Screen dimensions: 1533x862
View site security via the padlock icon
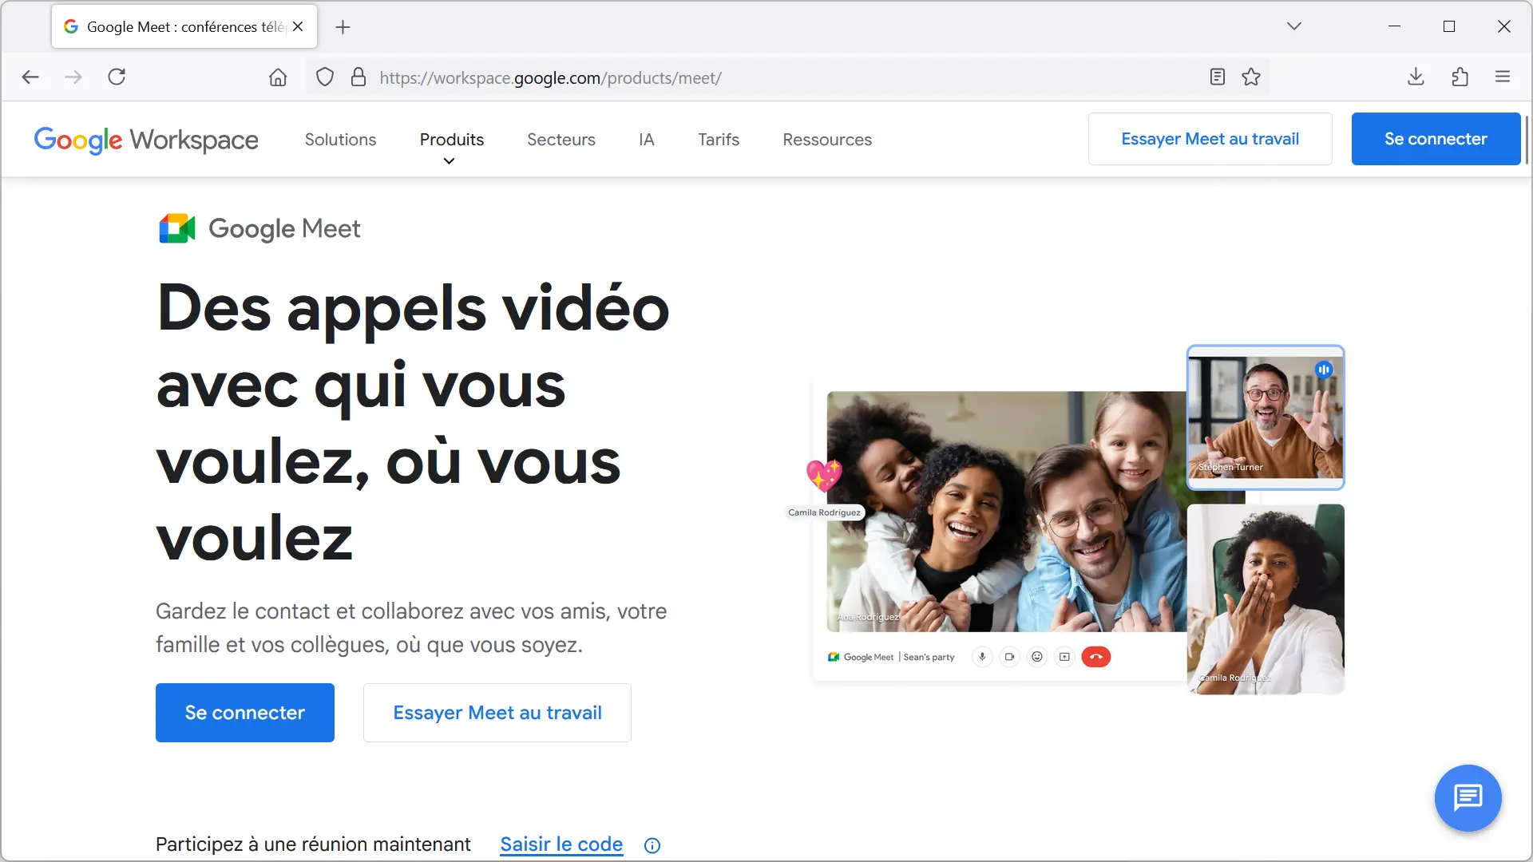coord(358,77)
